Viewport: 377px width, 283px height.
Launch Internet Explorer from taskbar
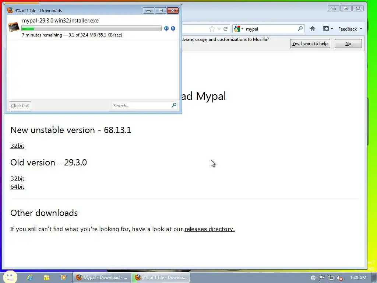pos(29,277)
